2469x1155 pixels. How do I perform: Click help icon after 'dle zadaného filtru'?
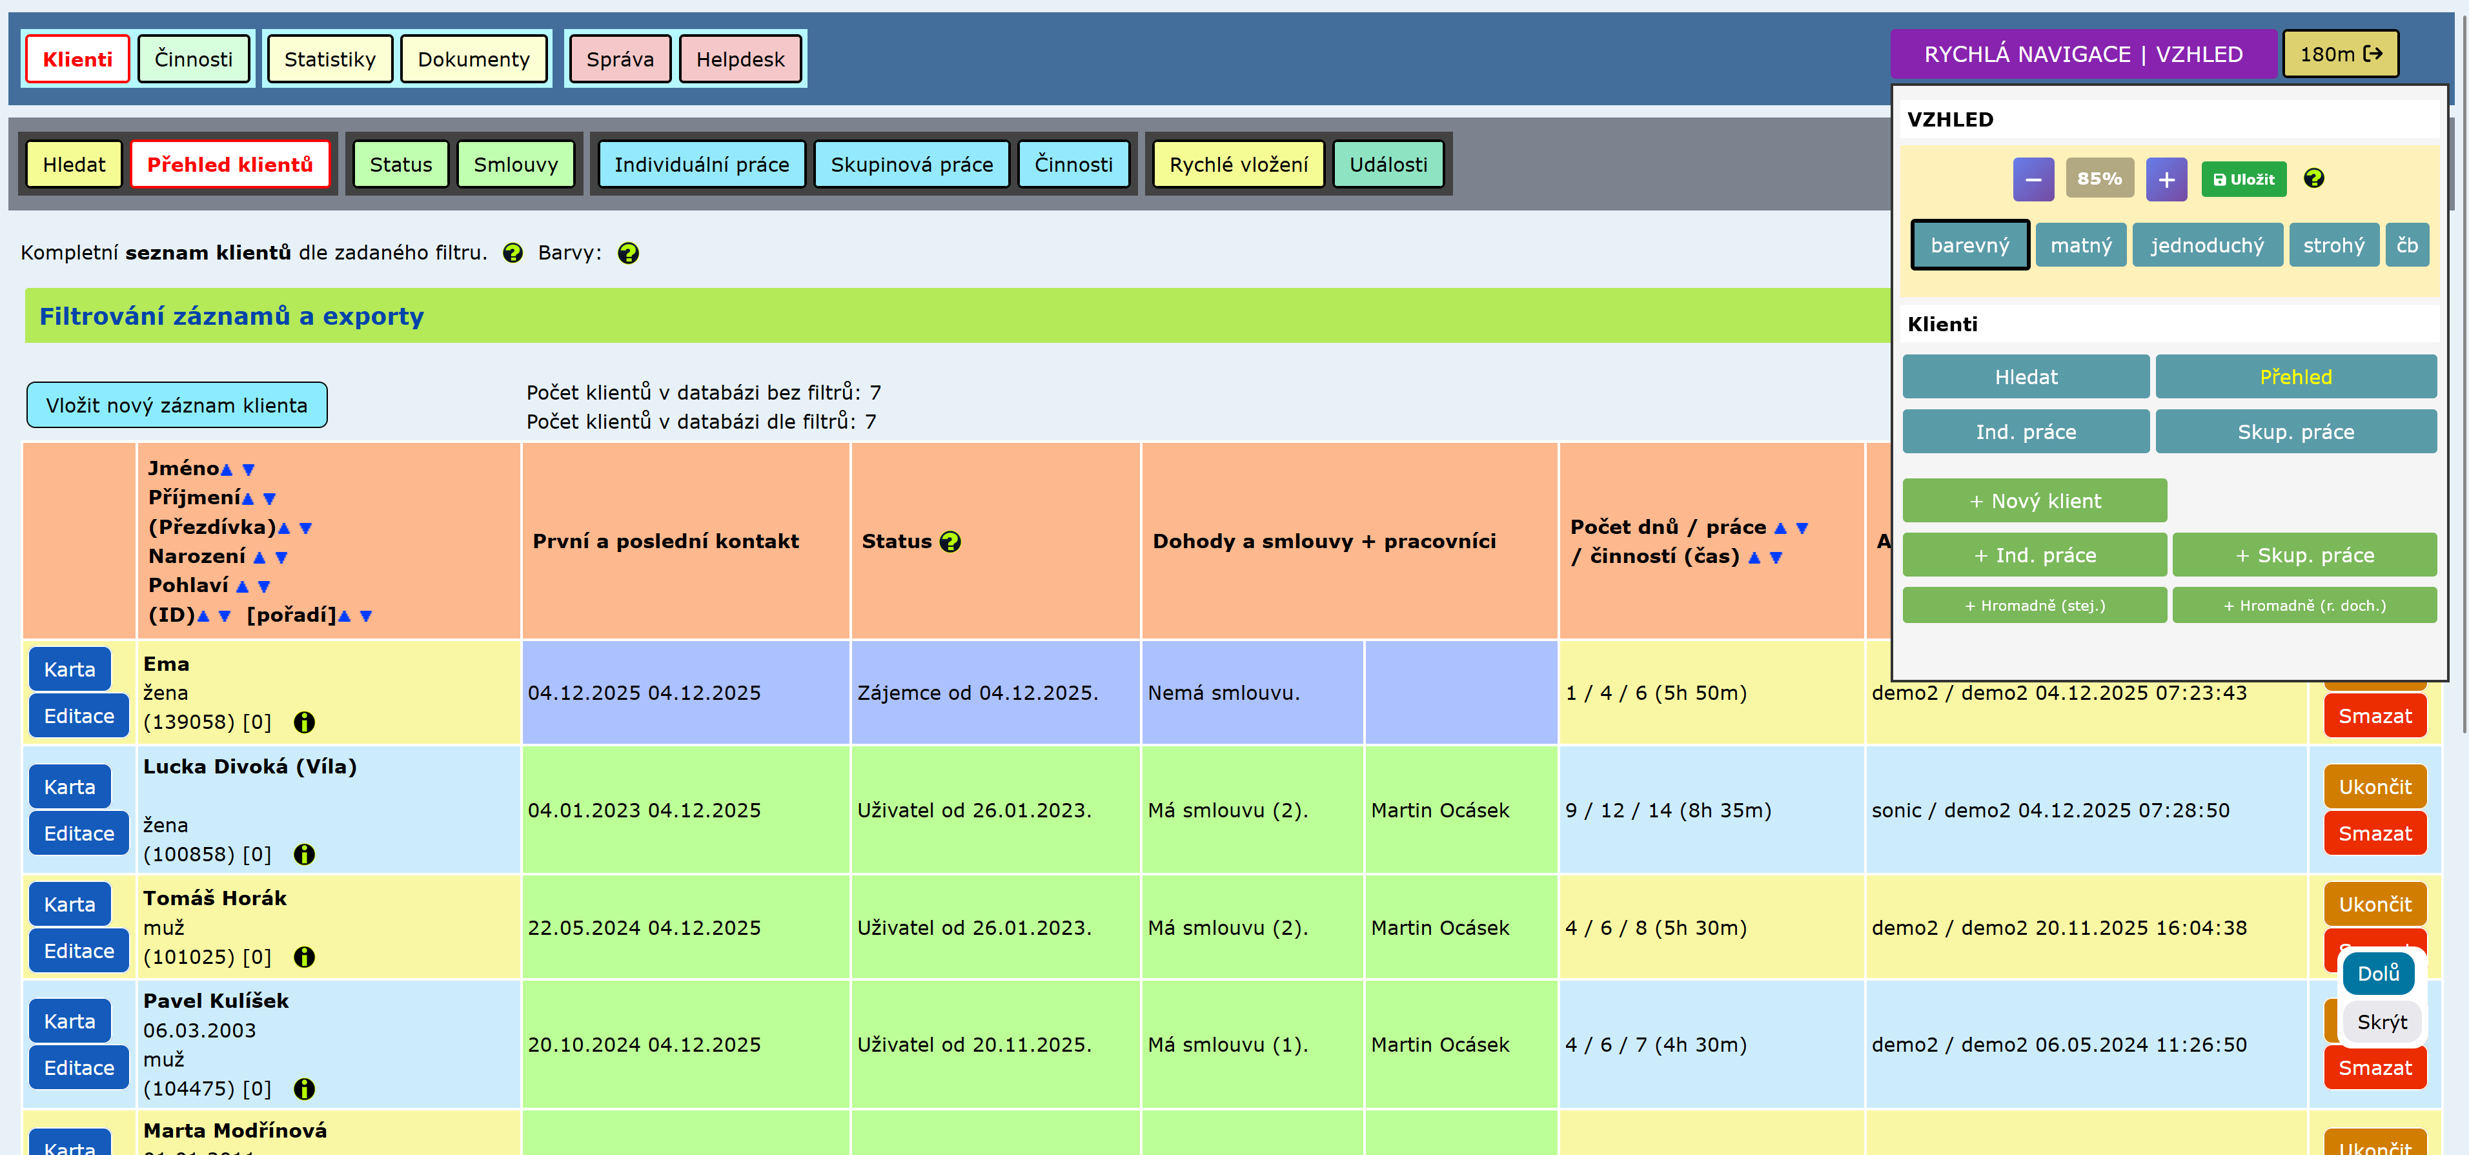[x=513, y=253]
